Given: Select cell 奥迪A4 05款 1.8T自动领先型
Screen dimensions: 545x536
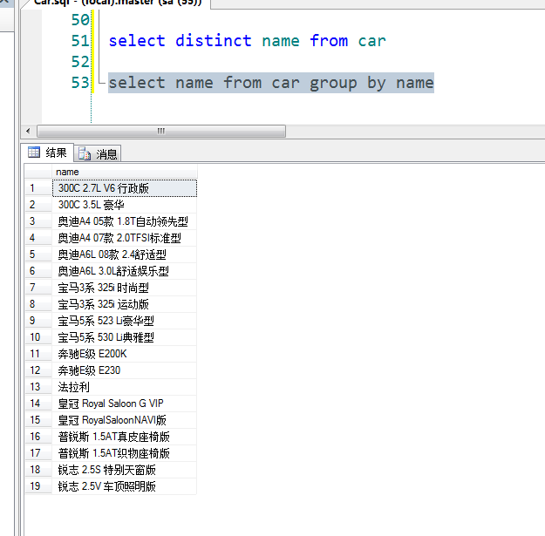Looking at the screenshot, I should [125, 221].
